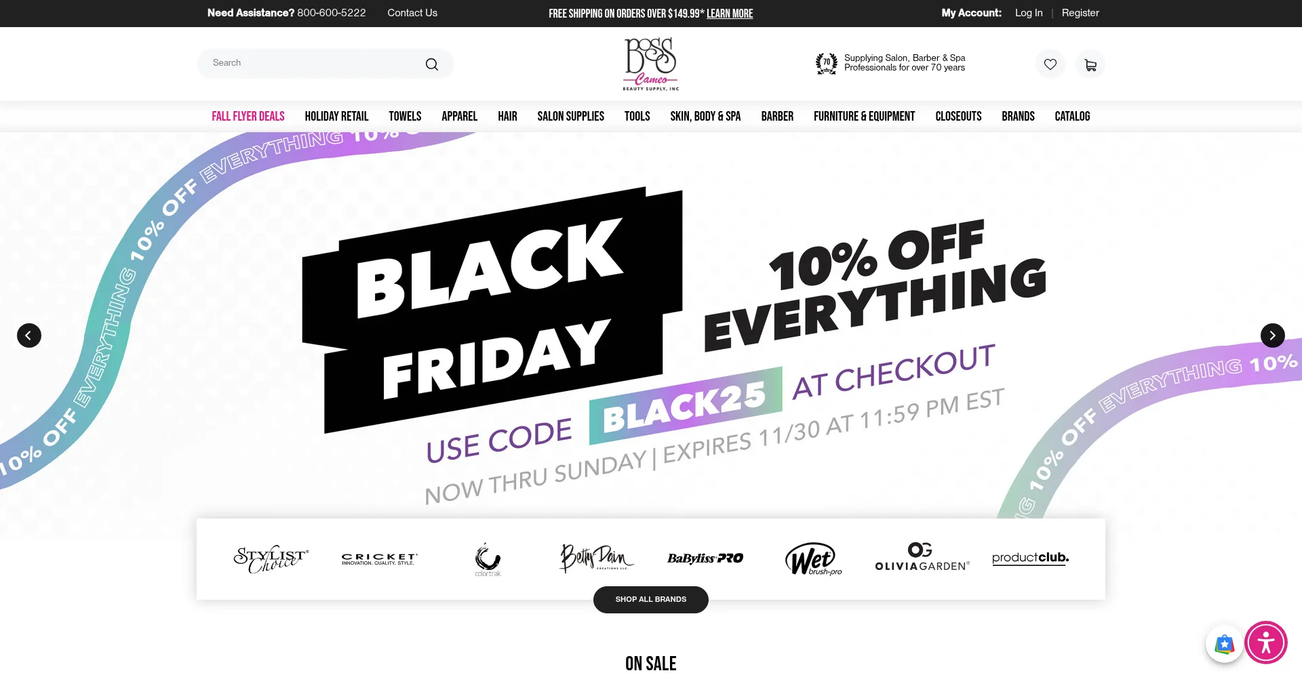Open the Salon Supplies menu
Viewport: 1302px width, 673px height.
[570, 117]
